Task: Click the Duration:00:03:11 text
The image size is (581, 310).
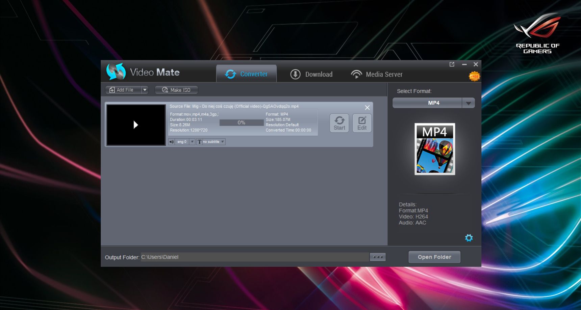Action: pyautogui.click(x=186, y=119)
